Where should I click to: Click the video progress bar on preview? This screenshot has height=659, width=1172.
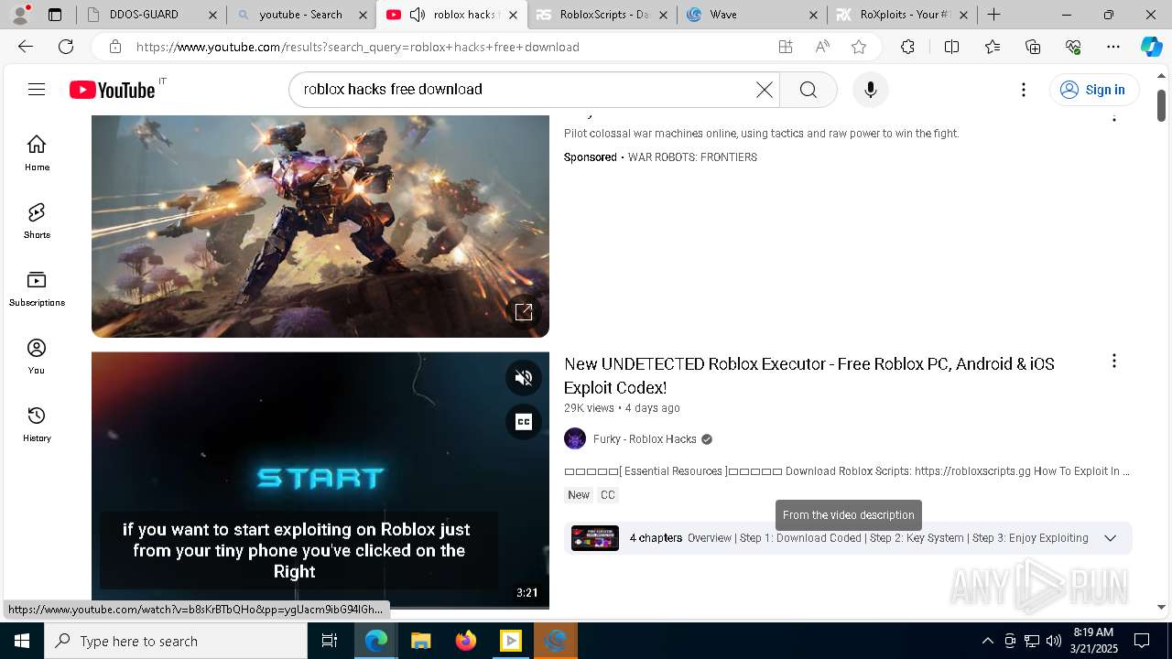pos(320,607)
